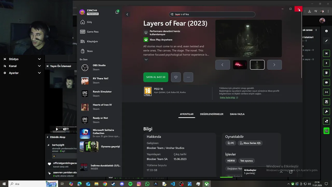Switch to the DEĞERLENDİRMELER tab

pyautogui.click(x=212, y=114)
